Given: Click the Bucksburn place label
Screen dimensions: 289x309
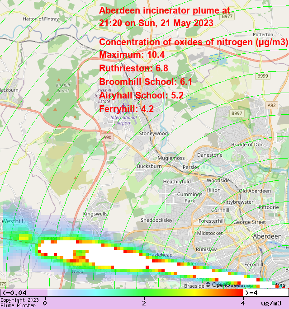Looking at the screenshot, I should coord(149,166).
